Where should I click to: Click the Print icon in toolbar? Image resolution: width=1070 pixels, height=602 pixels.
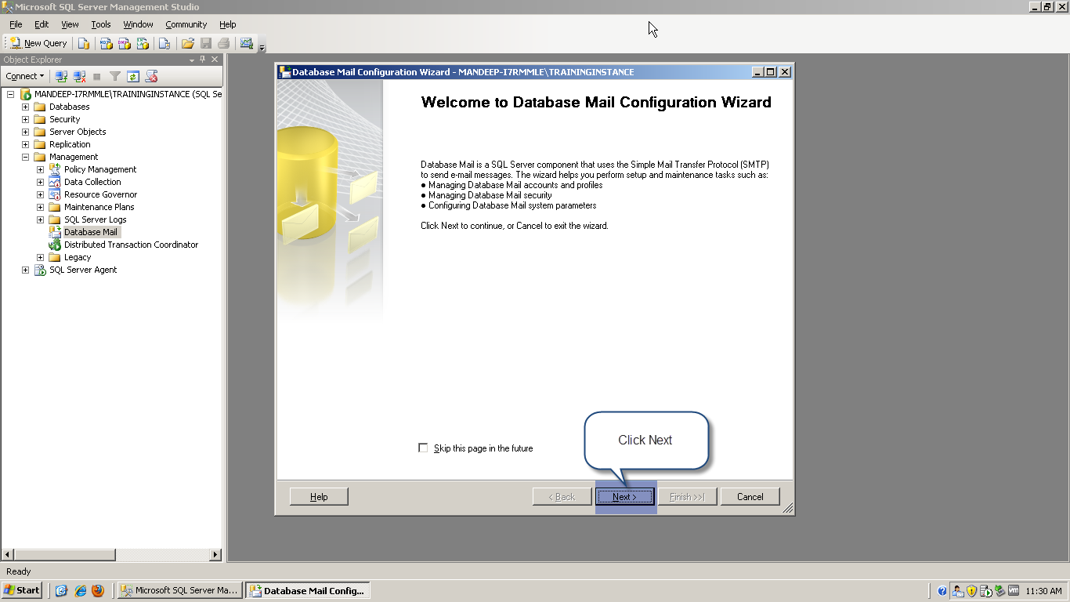(x=224, y=43)
